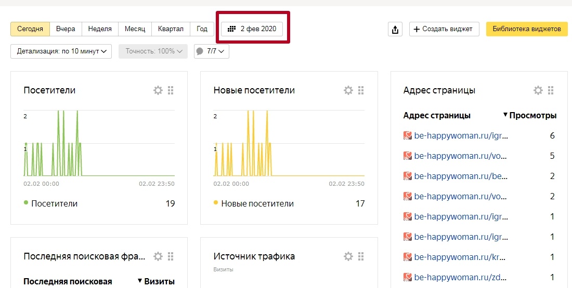Click drag handle of Новые посетители widget
Viewport: 572px width, 288px height.
[361, 90]
